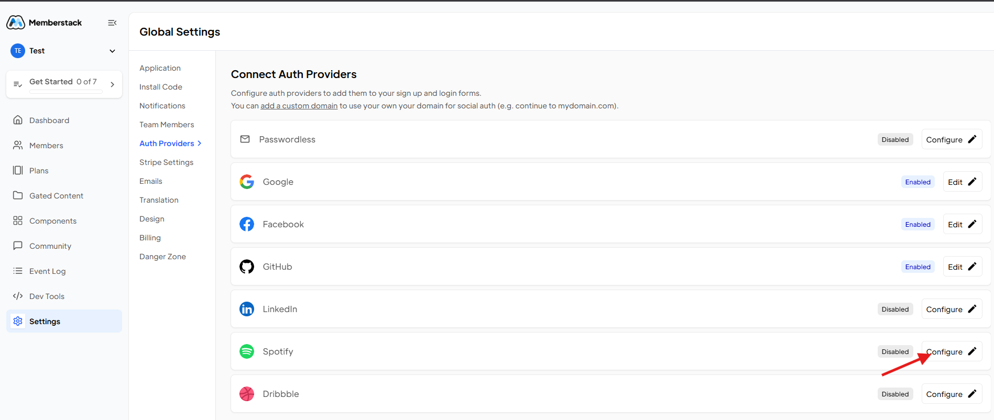The height and width of the screenshot is (420, 994).
Task: Configure the Spotify auth provider
Action: click(952, 351)
